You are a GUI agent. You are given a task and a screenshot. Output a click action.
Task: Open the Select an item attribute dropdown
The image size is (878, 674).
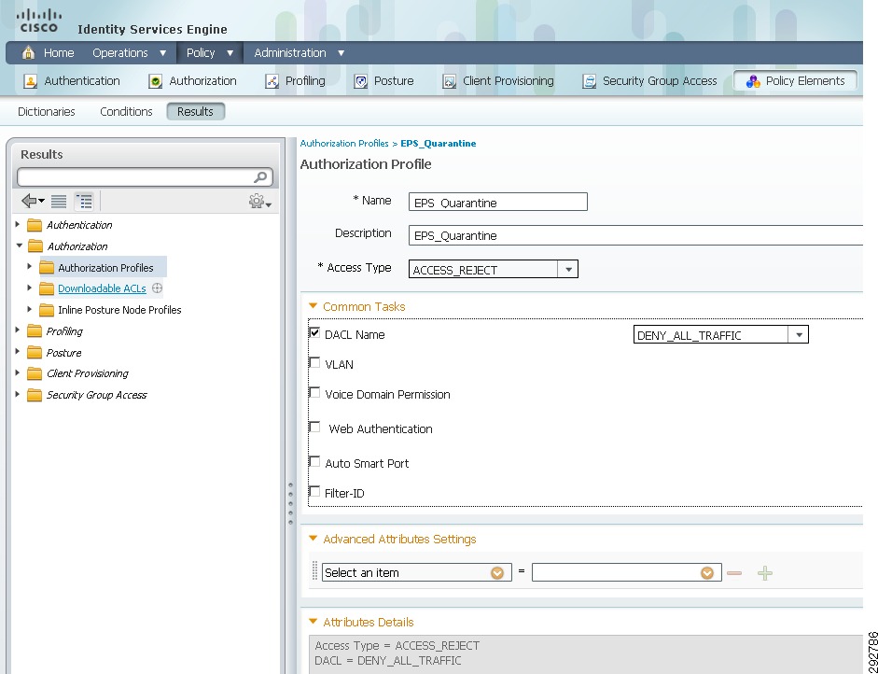496,572
